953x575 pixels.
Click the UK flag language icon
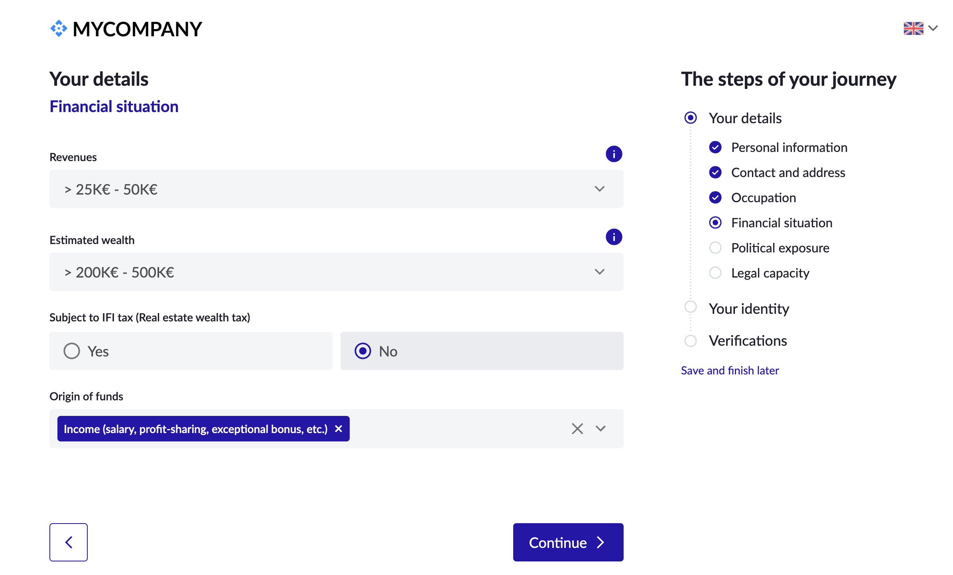913,28
